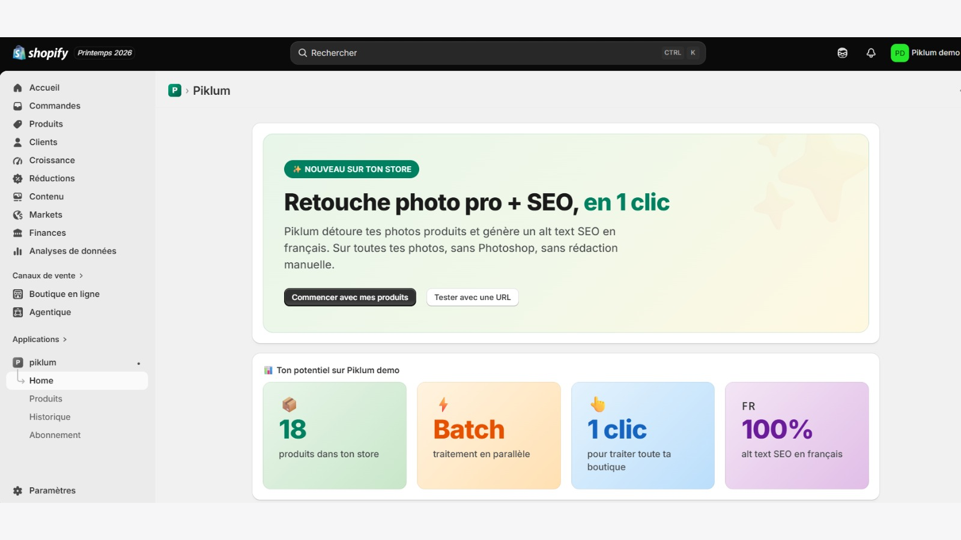Click the pointing hand icon in 1 clic card
Screen dimensions: 961x540
coord(598,404)
